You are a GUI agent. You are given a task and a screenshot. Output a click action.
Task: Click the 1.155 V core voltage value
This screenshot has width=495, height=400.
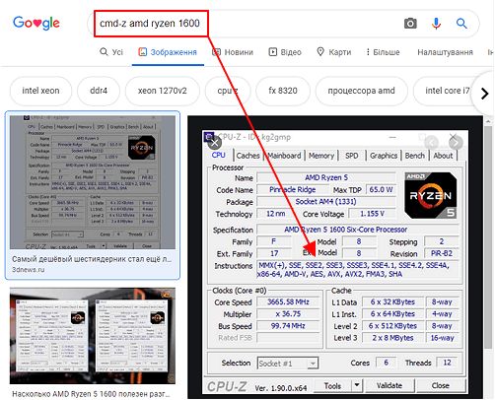372,214
